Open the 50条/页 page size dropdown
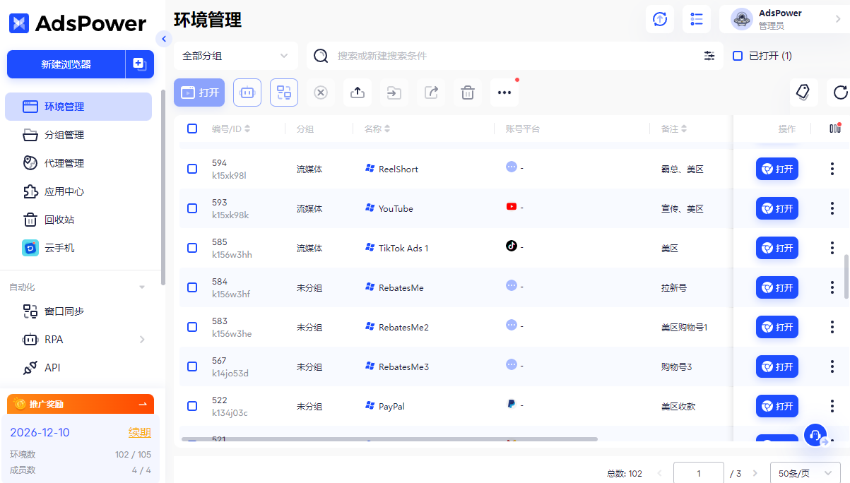This screenshot has width=850, height=483. point(805,472)
